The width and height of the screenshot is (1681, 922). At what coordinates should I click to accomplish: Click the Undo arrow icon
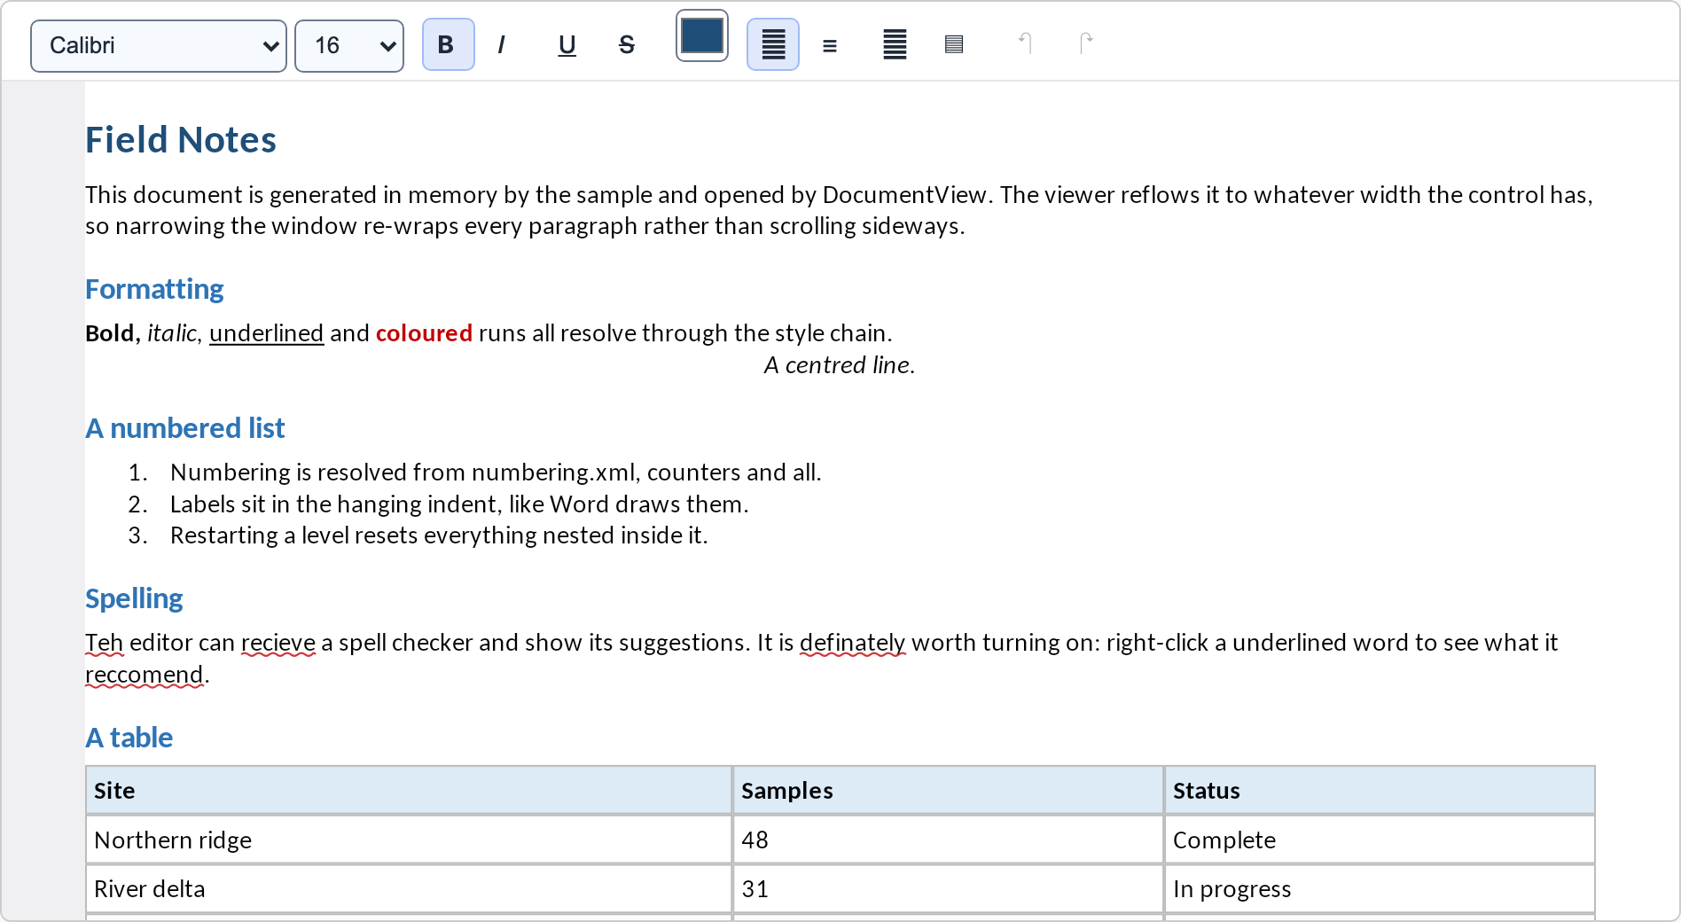[1025, 43]
